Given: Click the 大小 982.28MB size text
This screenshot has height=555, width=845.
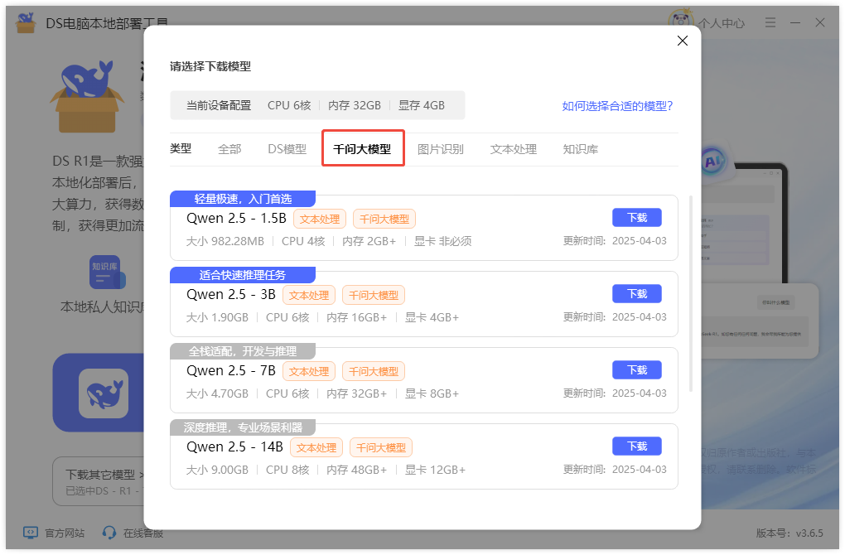Looking at the screenshot, I should click(x=225, y=241).
